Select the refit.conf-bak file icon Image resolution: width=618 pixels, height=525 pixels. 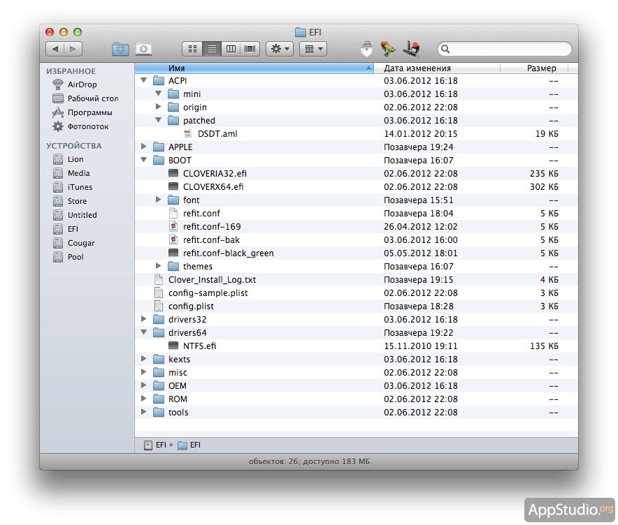pyautogui.click(x=173, y=239)
